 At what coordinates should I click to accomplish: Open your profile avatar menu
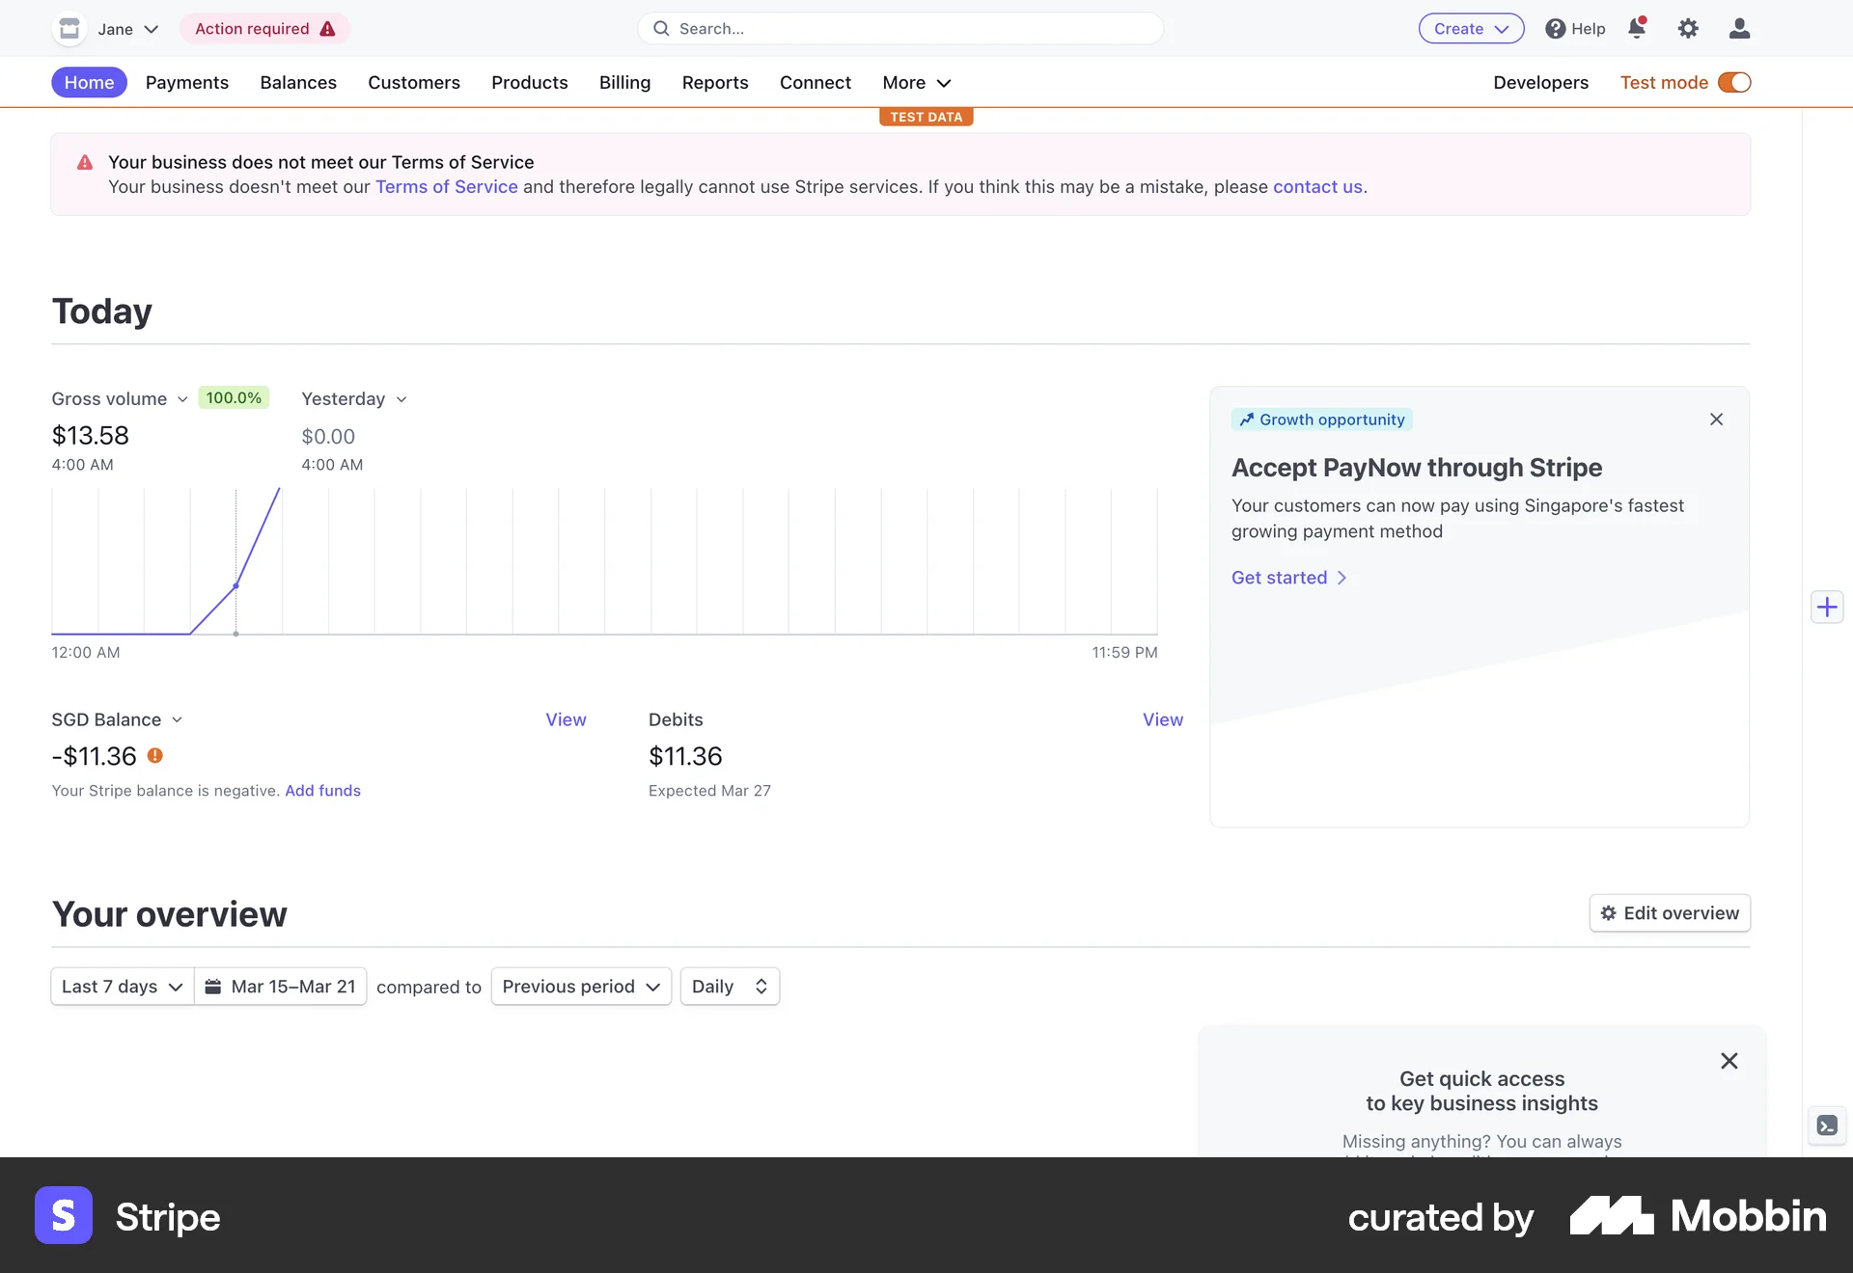click(1739, 28)
